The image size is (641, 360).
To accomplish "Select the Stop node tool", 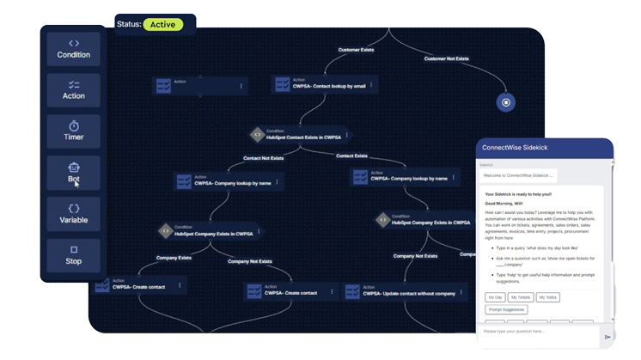I will [74, 255].
